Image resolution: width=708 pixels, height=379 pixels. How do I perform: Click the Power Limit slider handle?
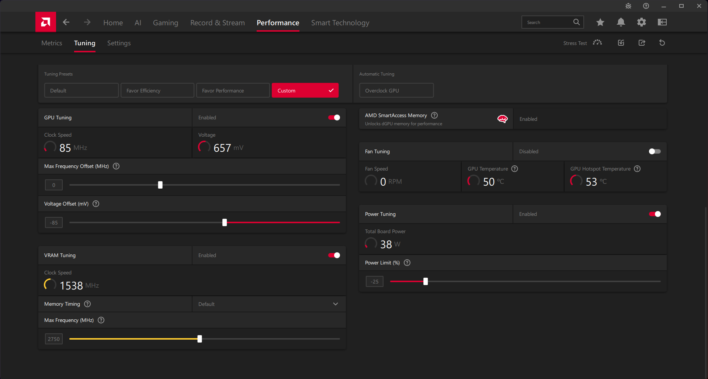[x=426, y=281]
